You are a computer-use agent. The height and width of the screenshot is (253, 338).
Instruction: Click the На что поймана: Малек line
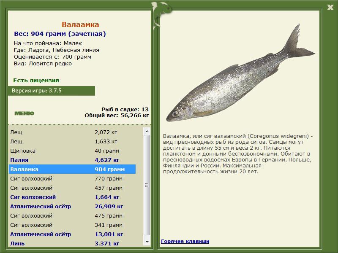coord(48,43)
